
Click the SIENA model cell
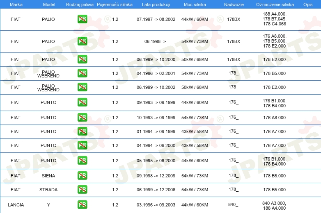click(48, 176)
